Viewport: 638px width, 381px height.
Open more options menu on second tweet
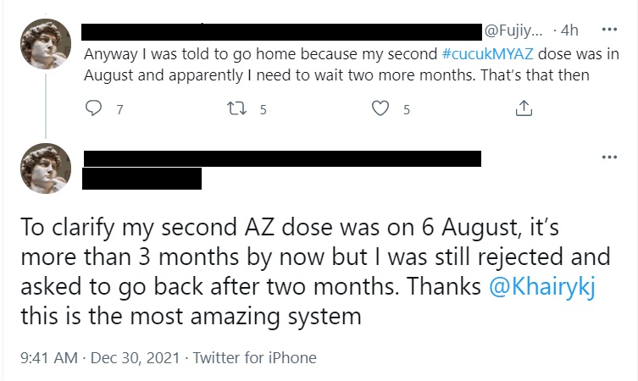tap(608, 157)
